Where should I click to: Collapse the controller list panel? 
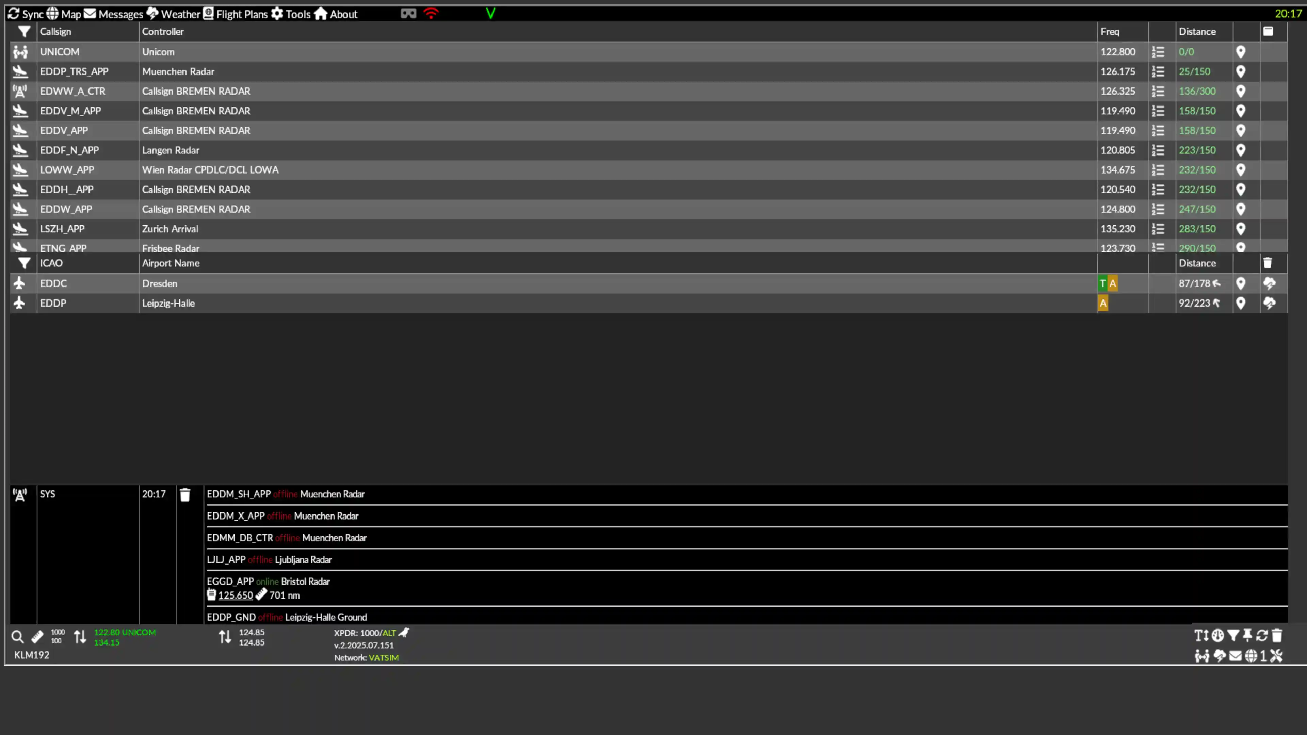[x=1268, y=31]
